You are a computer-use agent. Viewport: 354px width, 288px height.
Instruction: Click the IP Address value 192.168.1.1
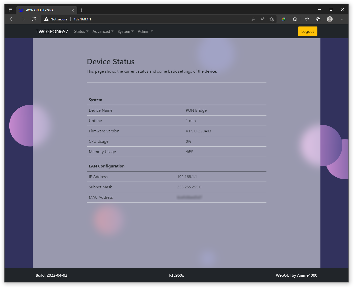[x=187, y=177]
